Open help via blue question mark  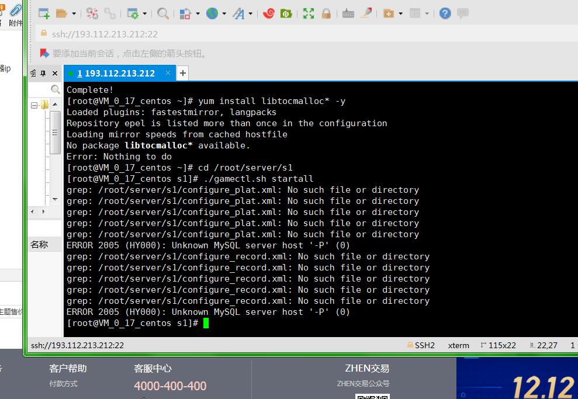(445, 13)
